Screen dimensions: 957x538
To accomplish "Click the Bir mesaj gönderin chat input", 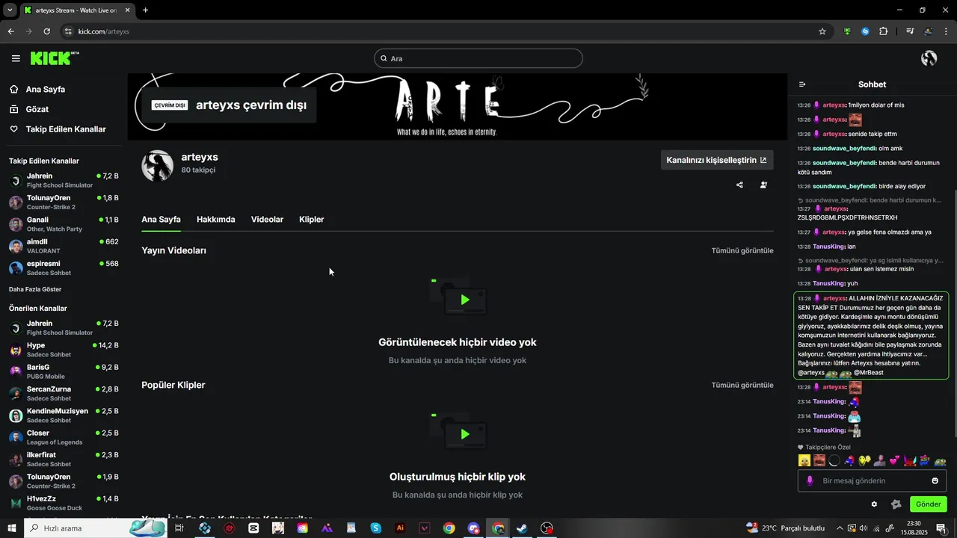I will pyautogui.click(x=871, y=480).
